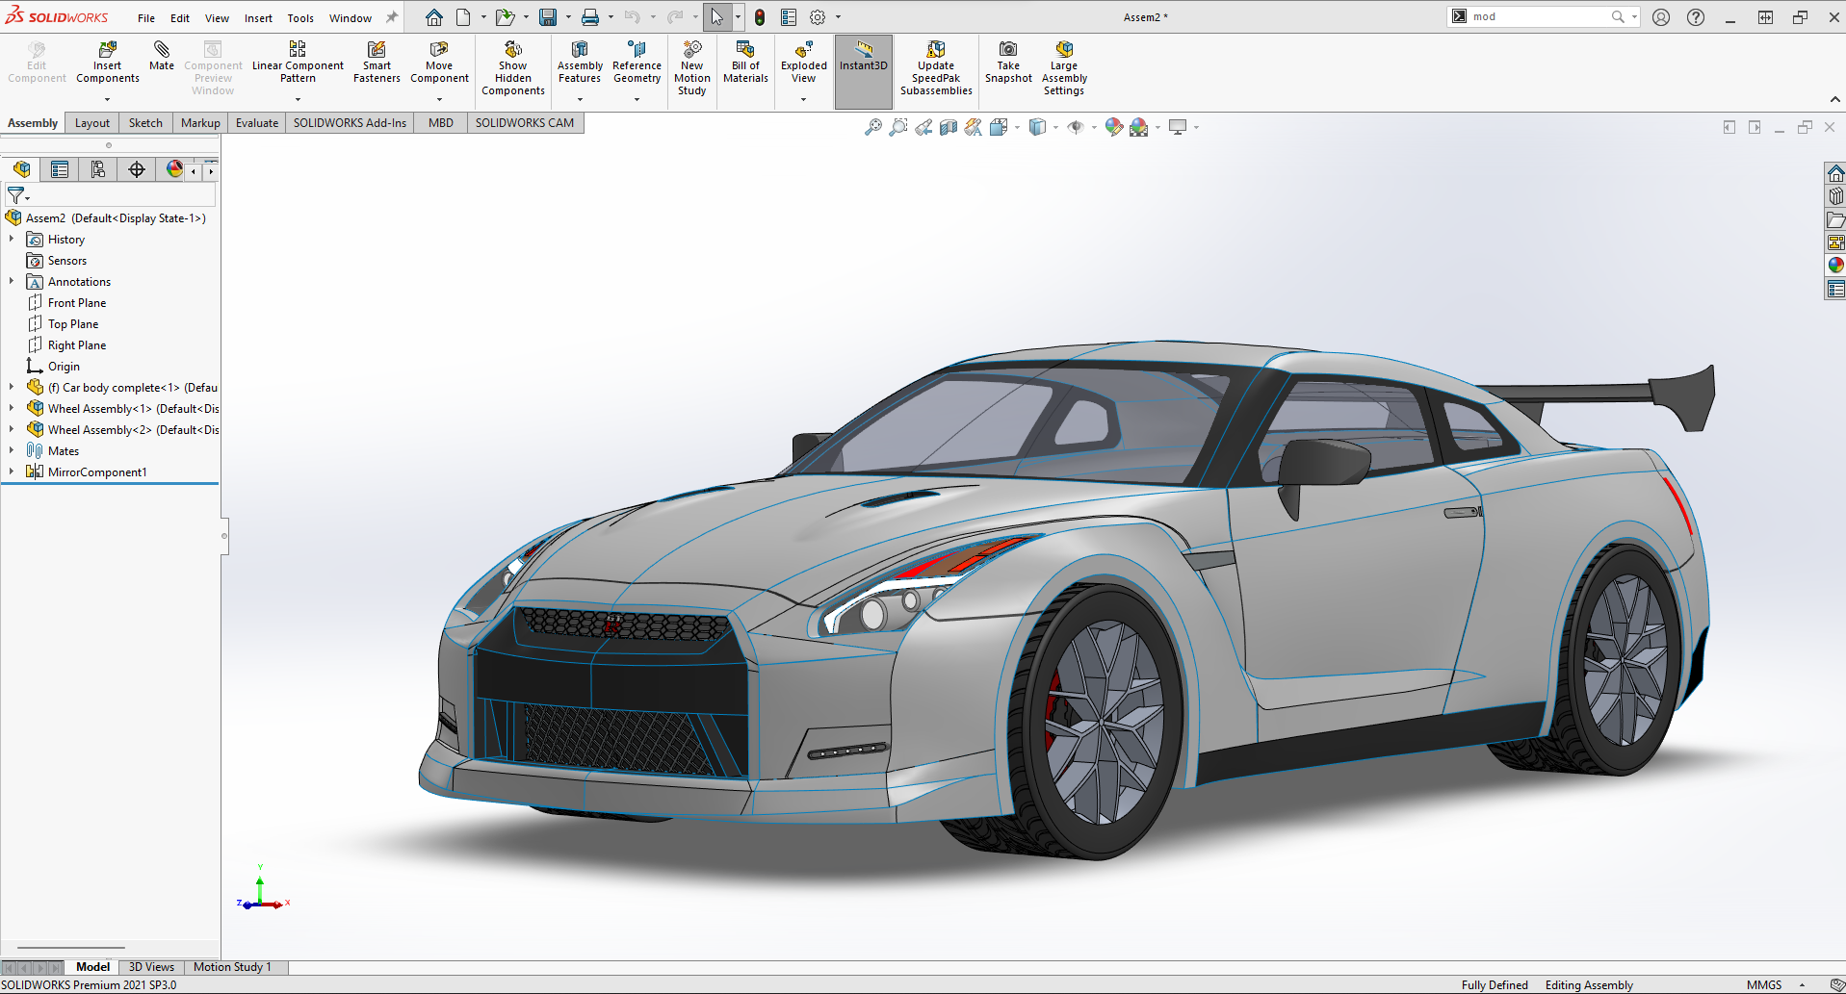Open Large Assembly Settings
The height and width of the screenshot is (994, 1846).
click(x=1064, y=68)
